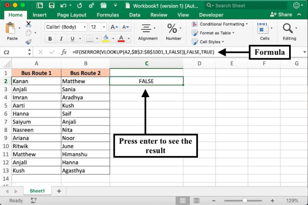Viewport: 308px width, 205px height.
Task: Open the smiley feedback icon
Action: click(296, 5)
